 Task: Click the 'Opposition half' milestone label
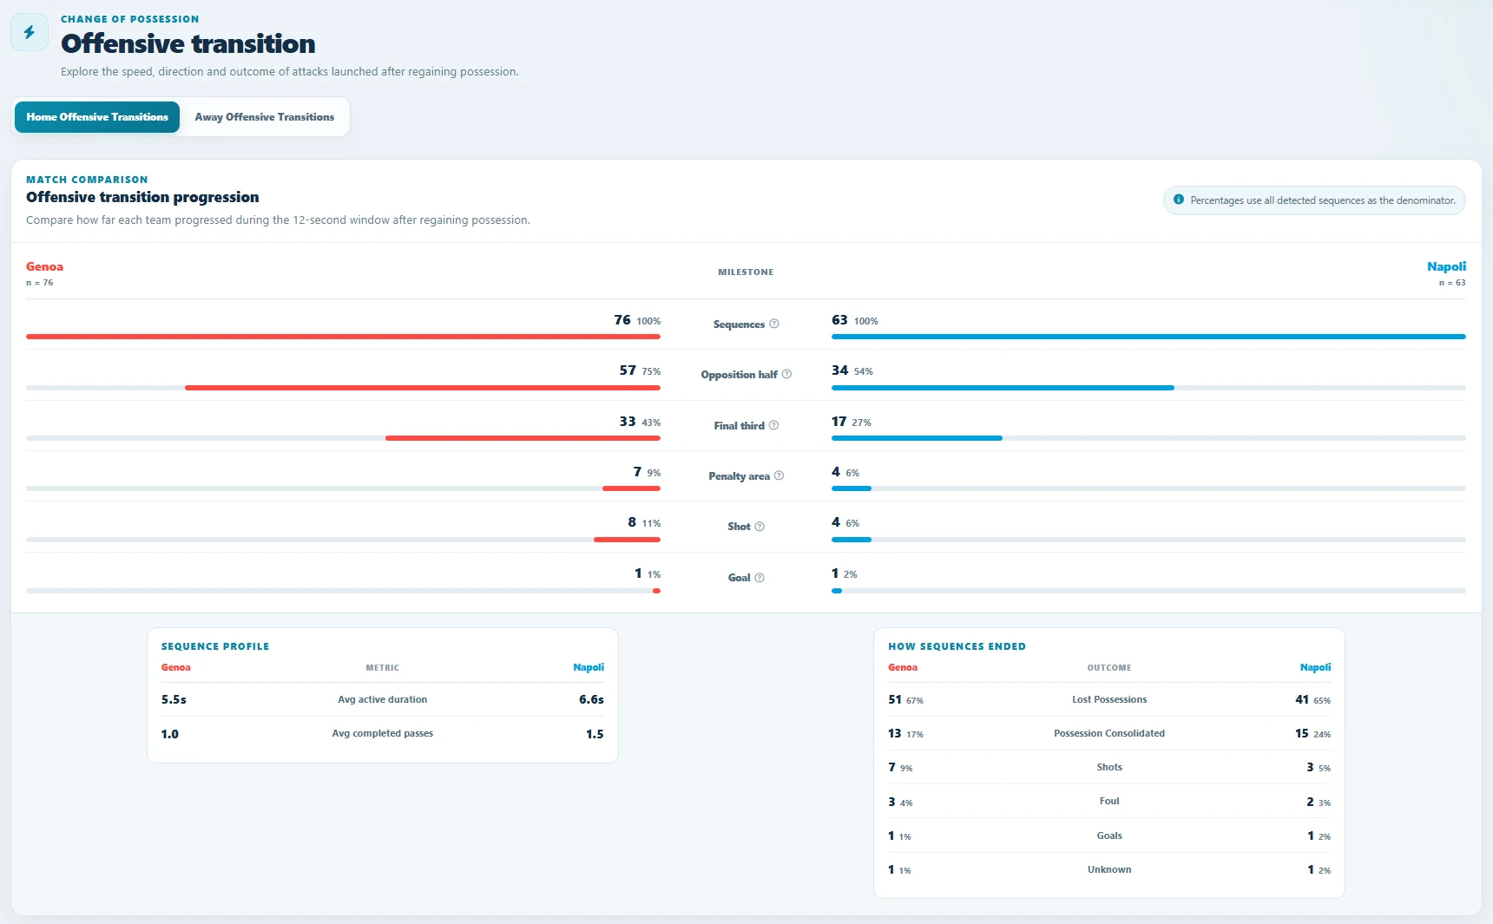739,375
